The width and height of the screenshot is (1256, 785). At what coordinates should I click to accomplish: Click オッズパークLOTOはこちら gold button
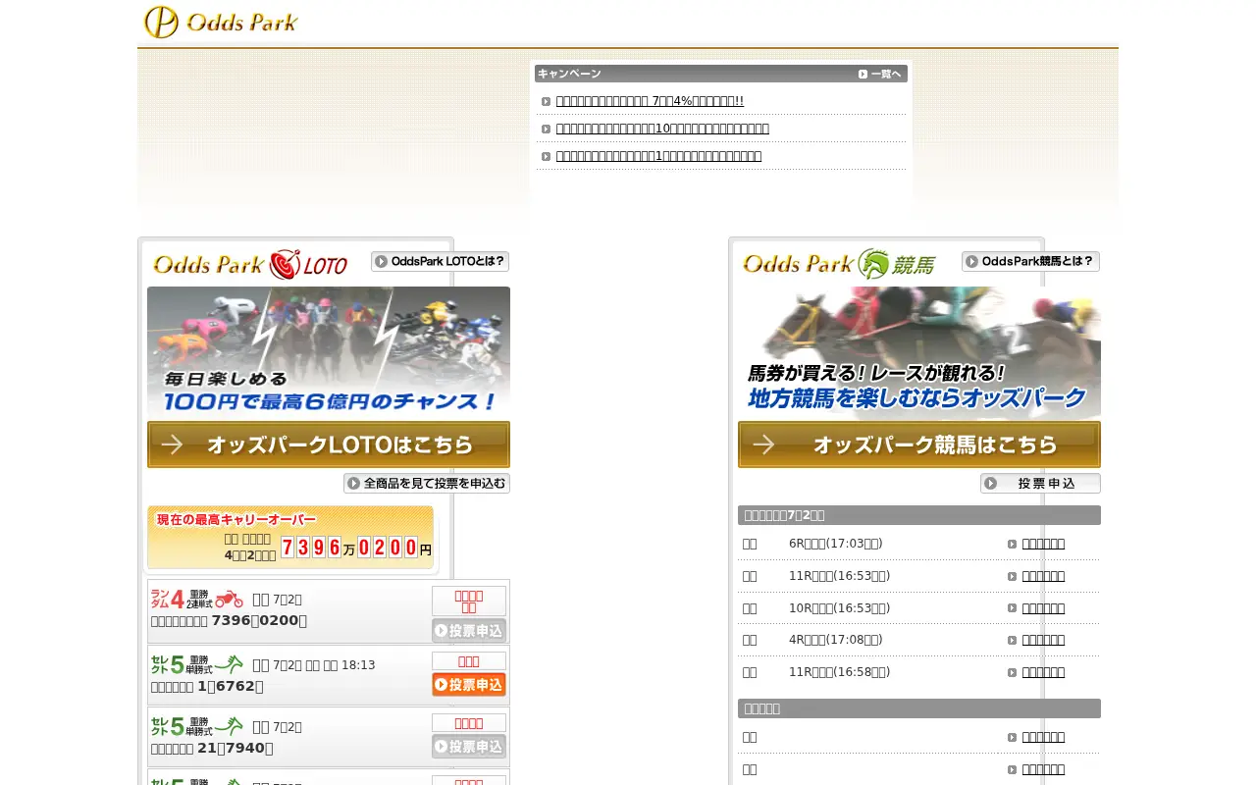(x=329, y=445)
